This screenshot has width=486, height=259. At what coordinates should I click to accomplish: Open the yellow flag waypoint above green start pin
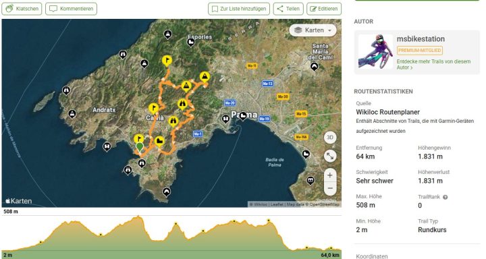coord(139,138)
